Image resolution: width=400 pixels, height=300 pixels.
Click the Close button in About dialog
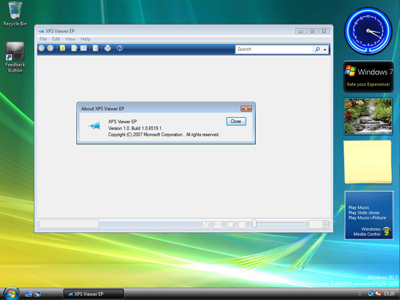coord(236,121)
